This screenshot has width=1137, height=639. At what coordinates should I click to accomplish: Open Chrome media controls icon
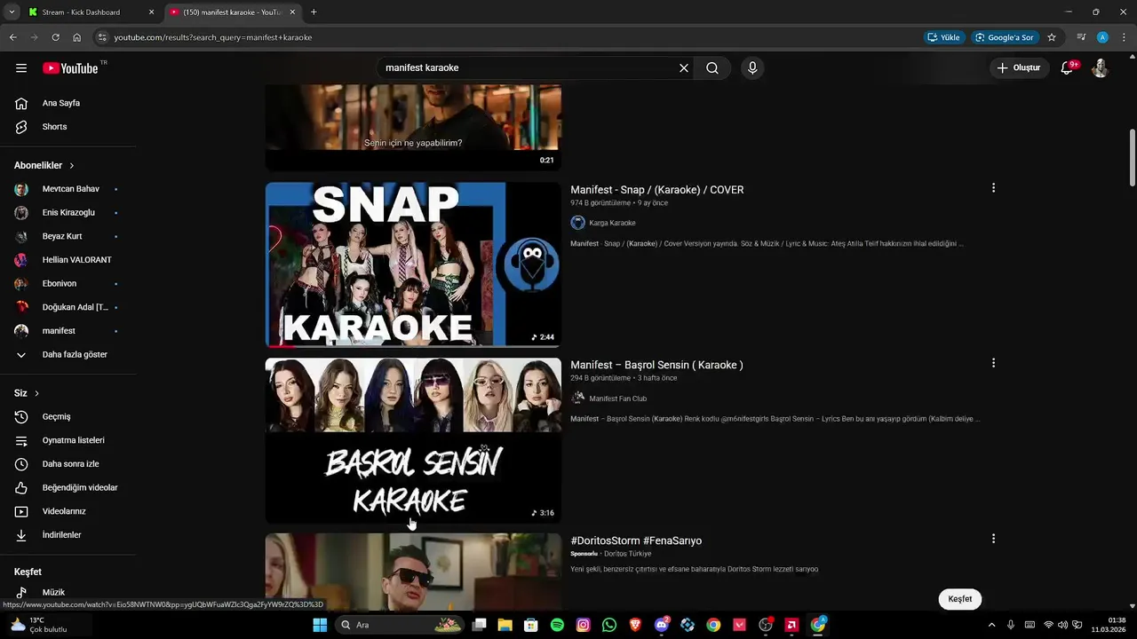click(x=1081, y=37)
